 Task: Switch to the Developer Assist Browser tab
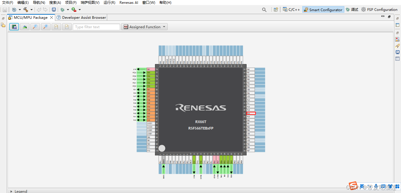[81, 17]
